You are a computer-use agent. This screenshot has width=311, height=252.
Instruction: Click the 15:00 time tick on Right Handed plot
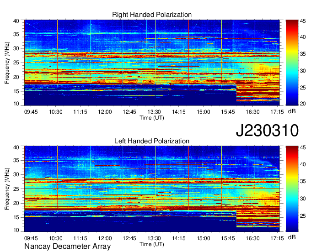(204, 112)
